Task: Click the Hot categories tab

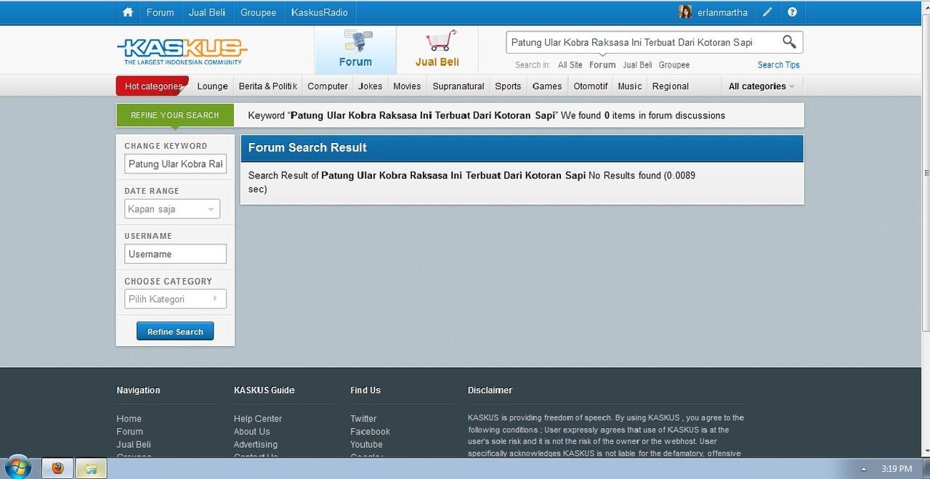Action: coord(153,86)
